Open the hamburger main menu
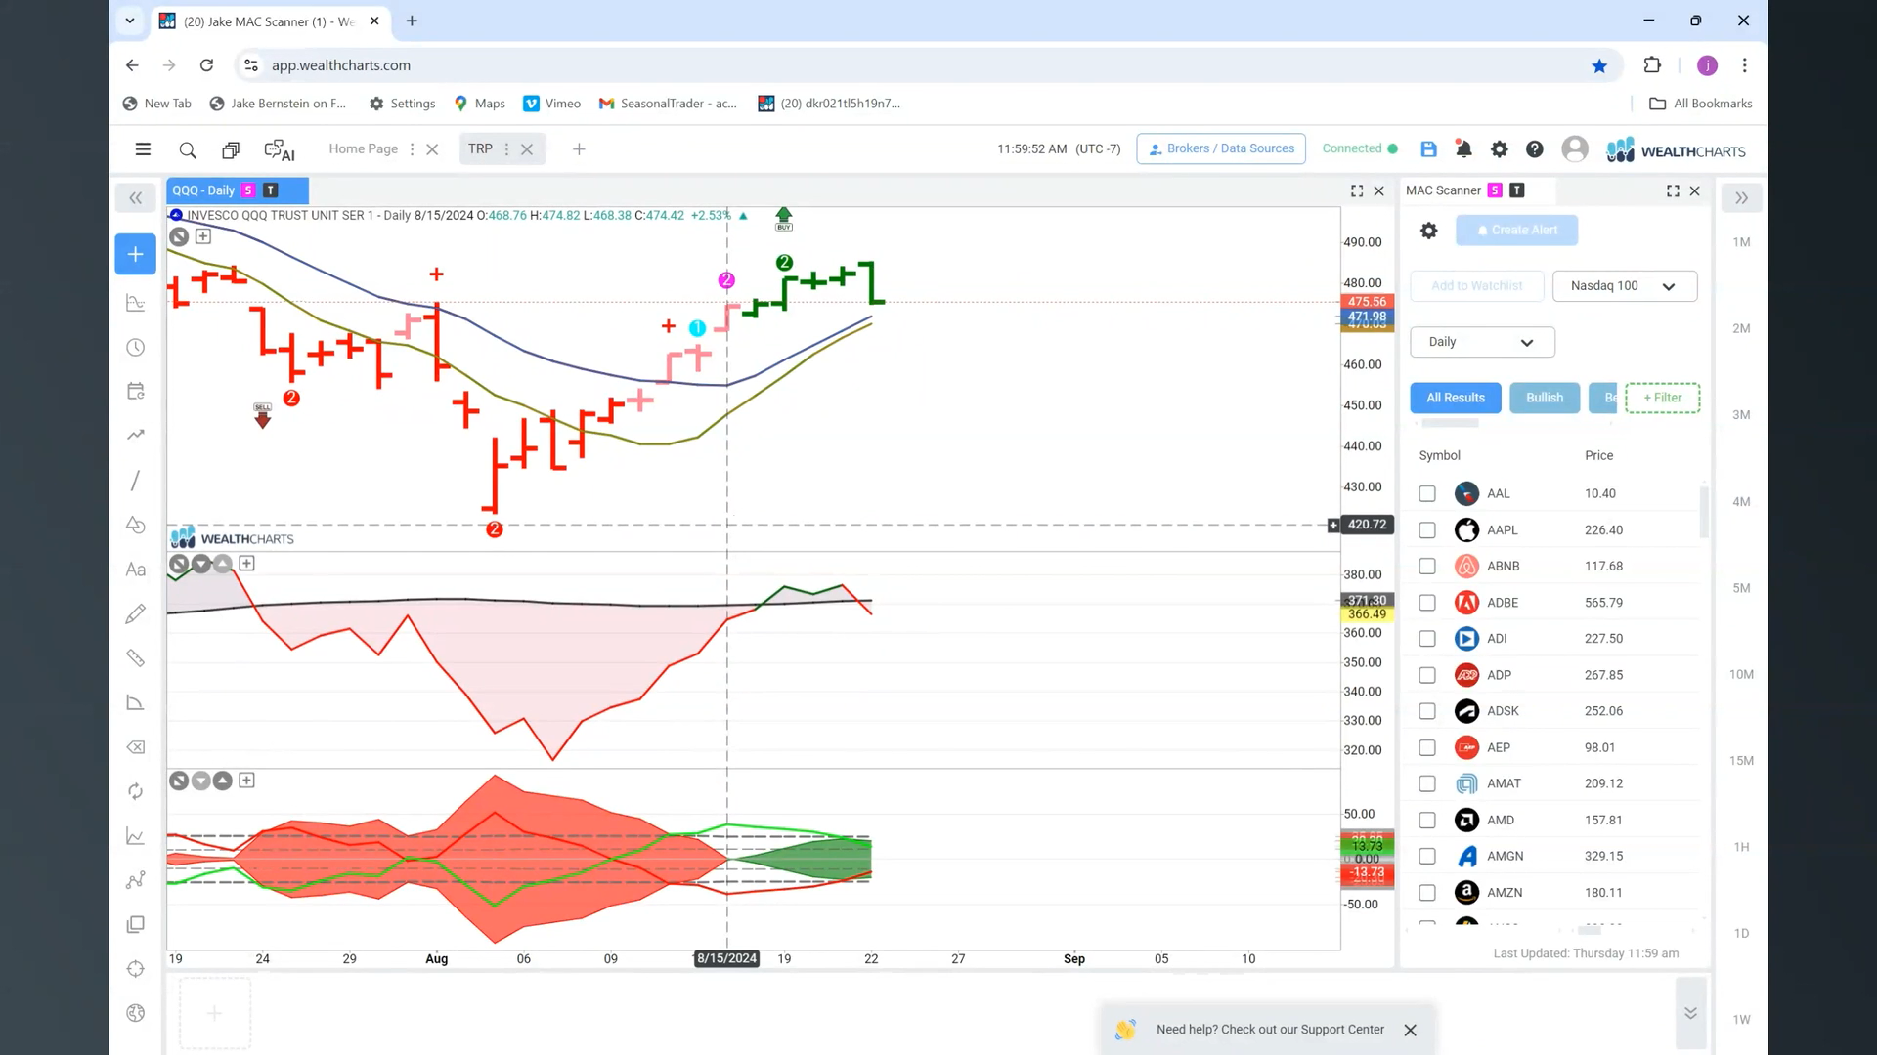This screenshot has height=1055, width=1877. (143, 149)
